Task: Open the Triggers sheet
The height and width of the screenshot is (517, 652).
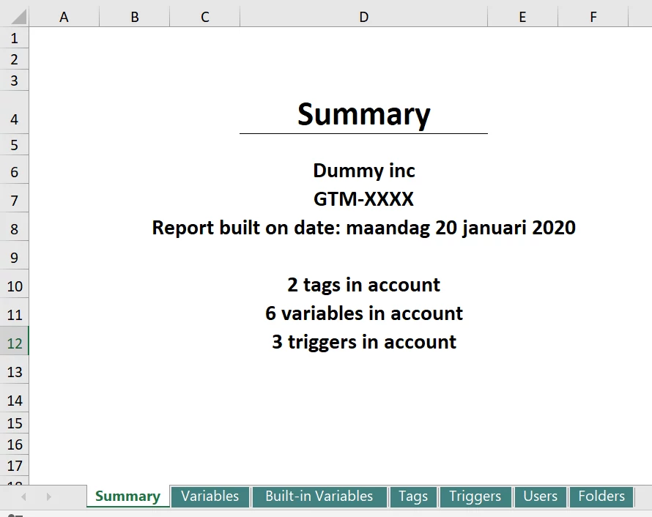Action: pos(475,496)
